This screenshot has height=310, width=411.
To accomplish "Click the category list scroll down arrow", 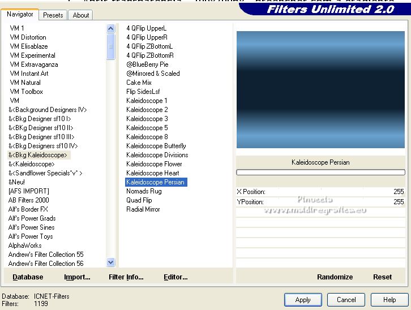I will coord(111,262).
